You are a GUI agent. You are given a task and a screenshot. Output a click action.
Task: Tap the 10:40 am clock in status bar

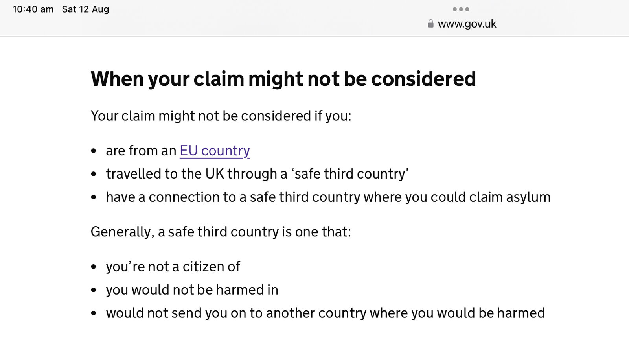[x=33, y=9]
